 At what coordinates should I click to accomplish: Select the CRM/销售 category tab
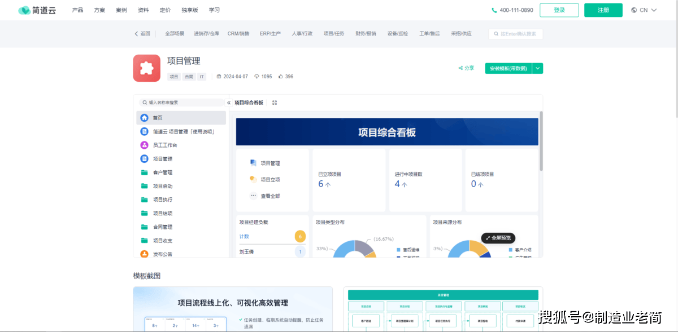pos(238,34)
